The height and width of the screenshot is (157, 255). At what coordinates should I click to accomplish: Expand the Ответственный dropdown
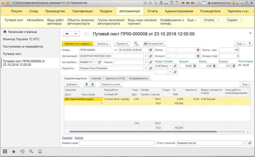point(245,143)
